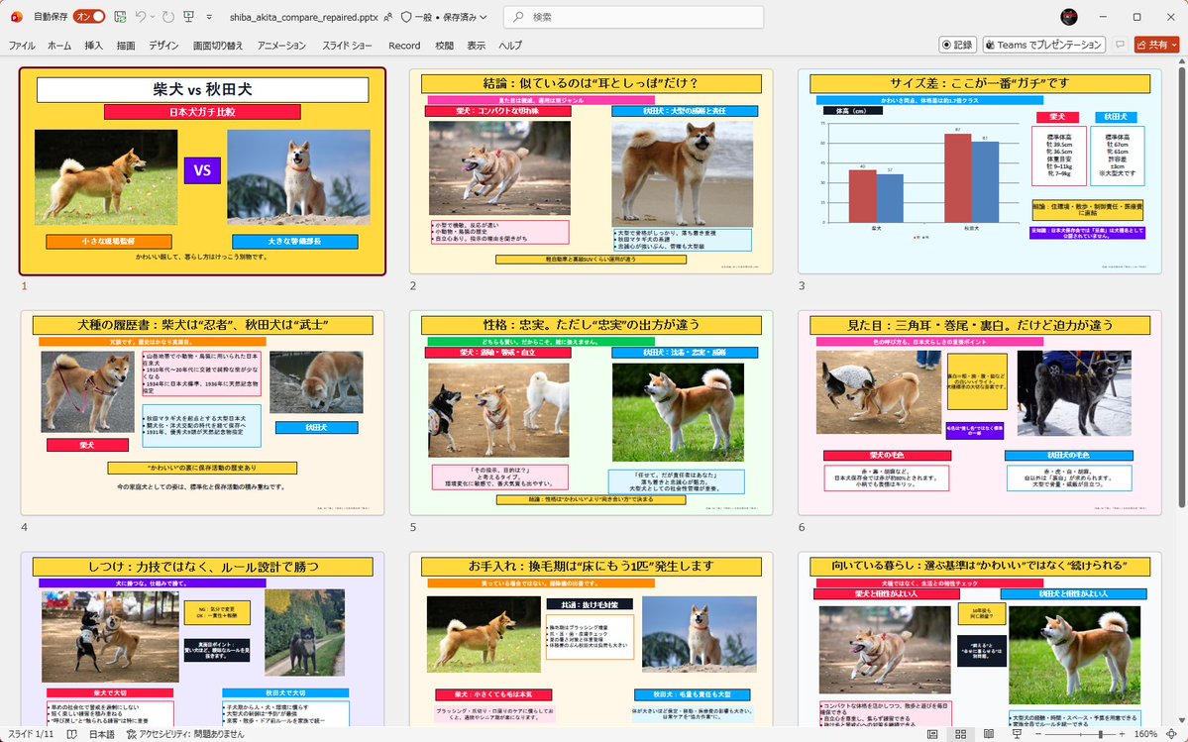
Task: Open the 挿入 tab
Action: tap(94, 46)
